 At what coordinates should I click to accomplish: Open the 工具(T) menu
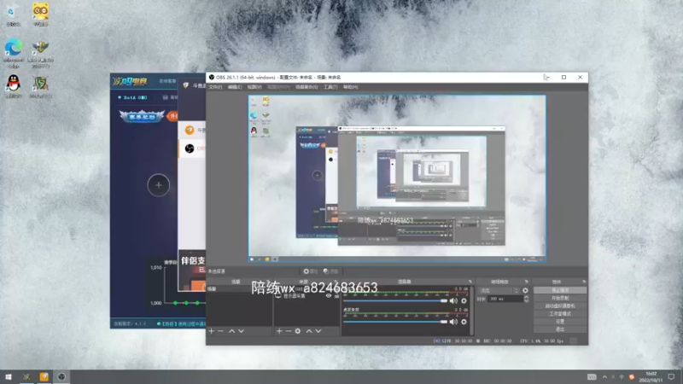coord(330,87)
